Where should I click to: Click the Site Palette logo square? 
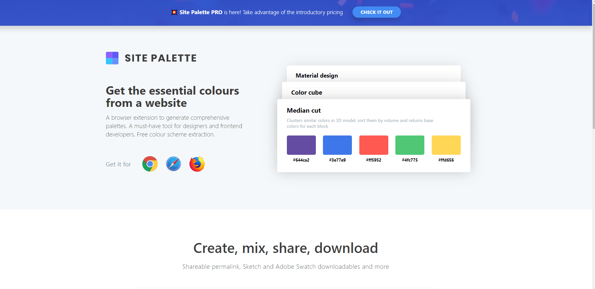[112, 58]
